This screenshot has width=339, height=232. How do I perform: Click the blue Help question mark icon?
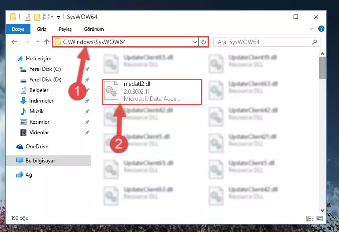point(321,29)
